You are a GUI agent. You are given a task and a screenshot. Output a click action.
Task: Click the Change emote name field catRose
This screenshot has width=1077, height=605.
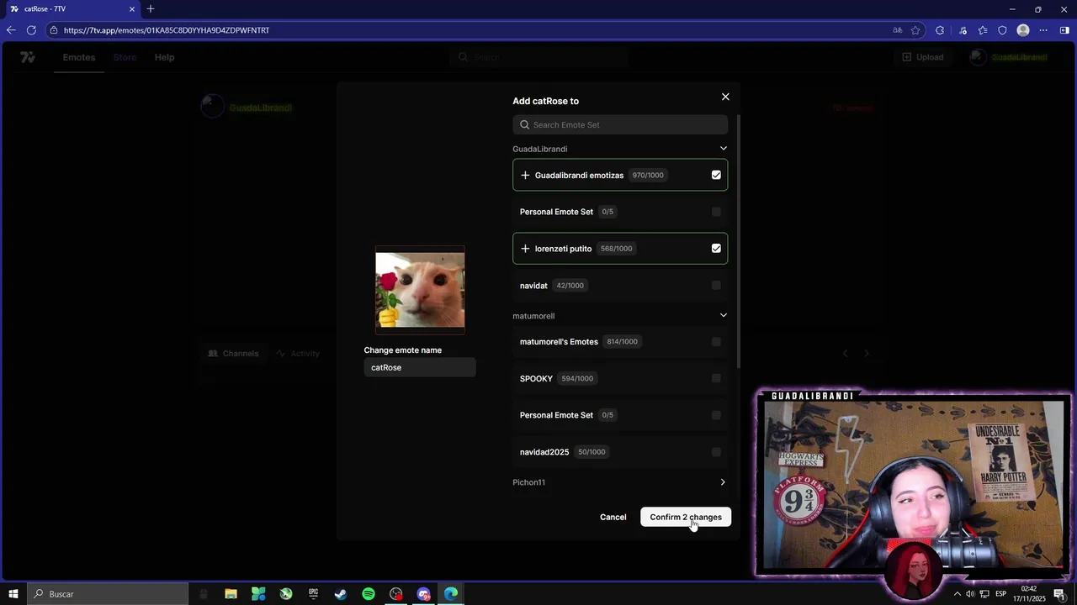[420, 367]
